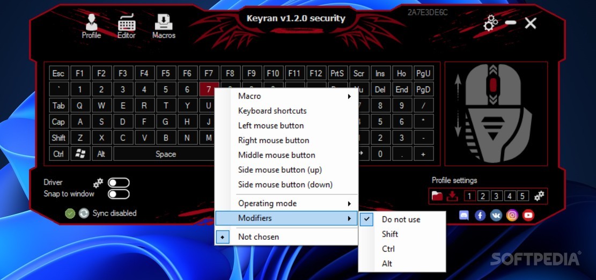The height and width of the screenshot is (280, 596).
Task: Open the Profile section
Action: [91, 26]
